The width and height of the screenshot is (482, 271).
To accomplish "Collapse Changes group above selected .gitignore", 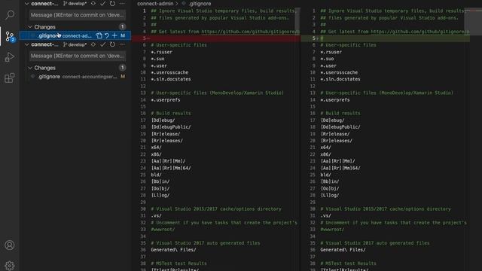I will tap(30, 27).
